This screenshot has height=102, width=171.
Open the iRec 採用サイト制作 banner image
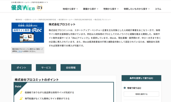pyautogui.click(x=28, y=33)
